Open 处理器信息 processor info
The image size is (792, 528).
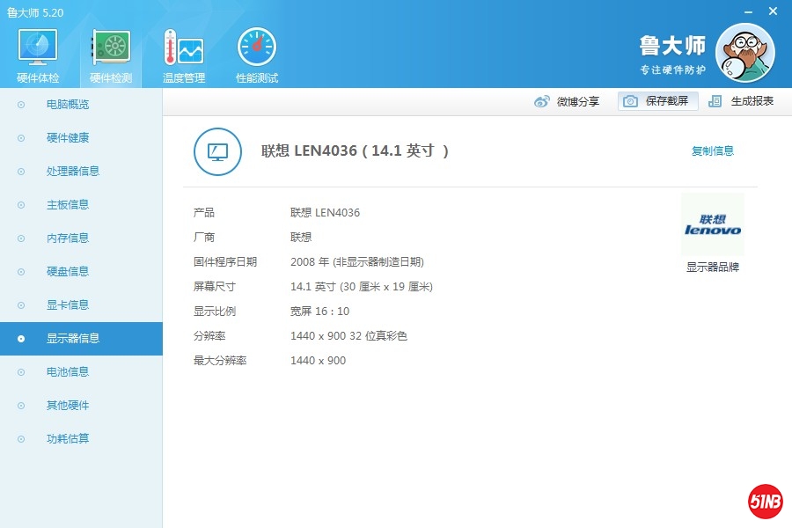tap(72, 172)
